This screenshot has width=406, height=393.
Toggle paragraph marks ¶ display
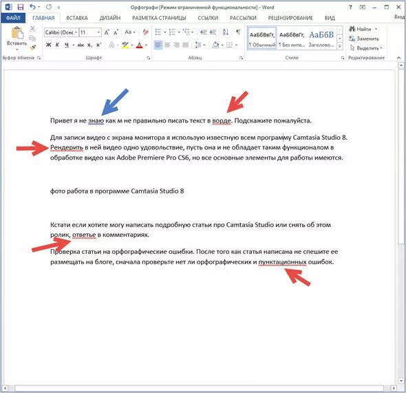click(238, 32)
